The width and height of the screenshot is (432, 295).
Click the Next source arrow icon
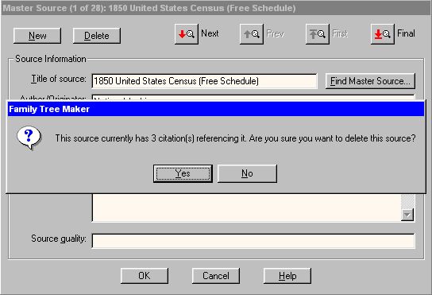(x=187, y=34)
